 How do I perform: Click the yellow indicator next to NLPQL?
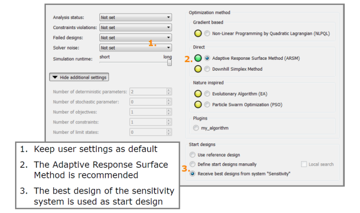click(x=198, y=33)
